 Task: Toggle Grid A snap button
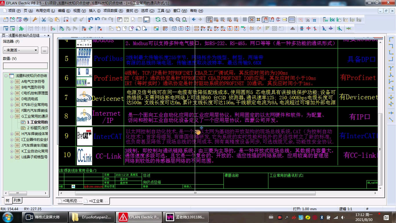[x=209, y=20]
